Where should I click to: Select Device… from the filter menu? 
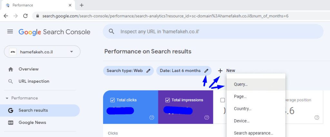click(241, 121)
